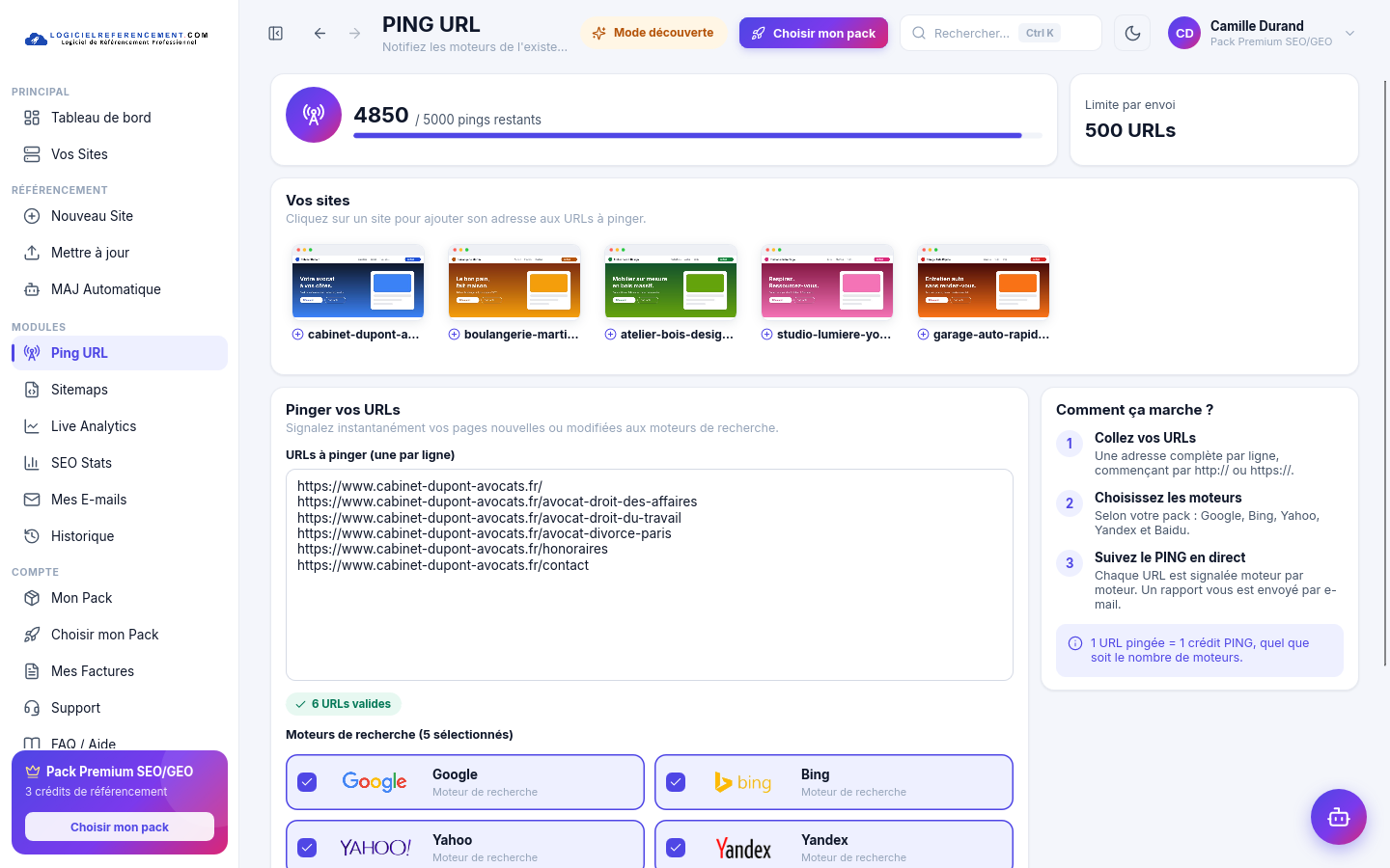Click the search magnifier icon
Screen dimensions: 1390x868
tap(919, 33)
